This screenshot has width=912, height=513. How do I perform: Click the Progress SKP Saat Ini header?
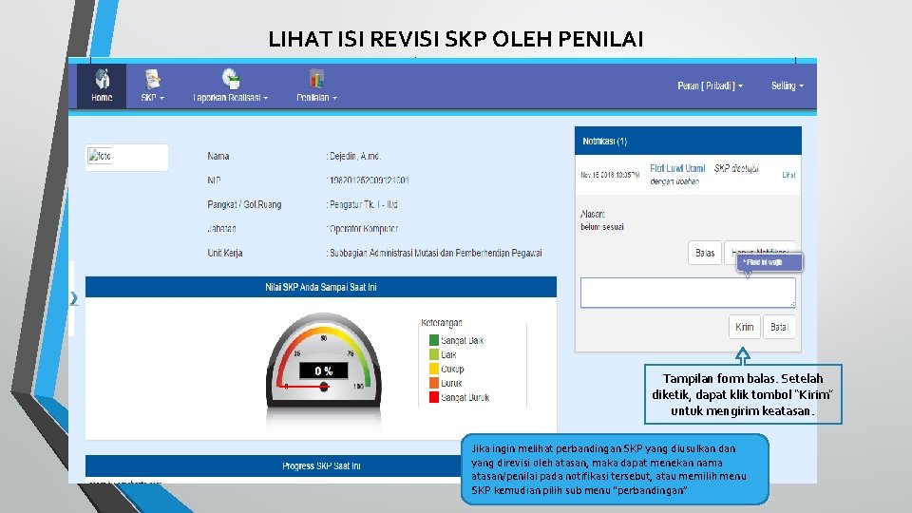coord(321,465)
